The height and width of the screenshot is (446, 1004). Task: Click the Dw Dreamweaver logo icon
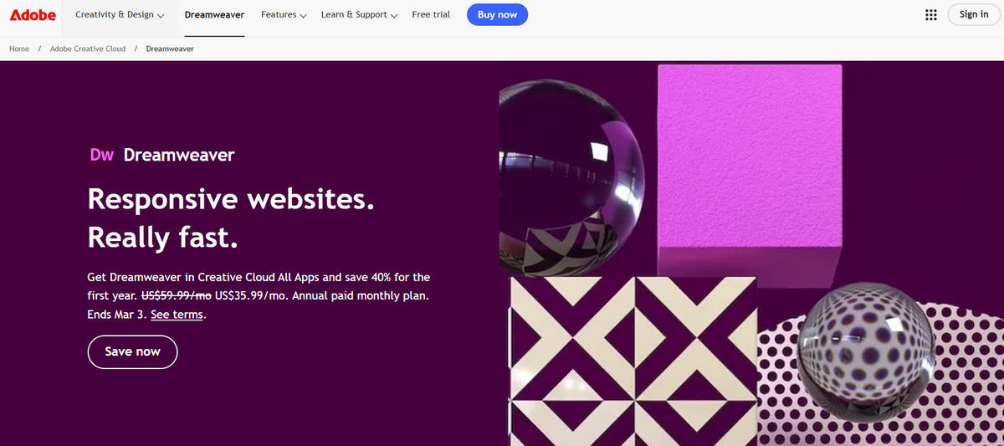click(x=101, y=155)
